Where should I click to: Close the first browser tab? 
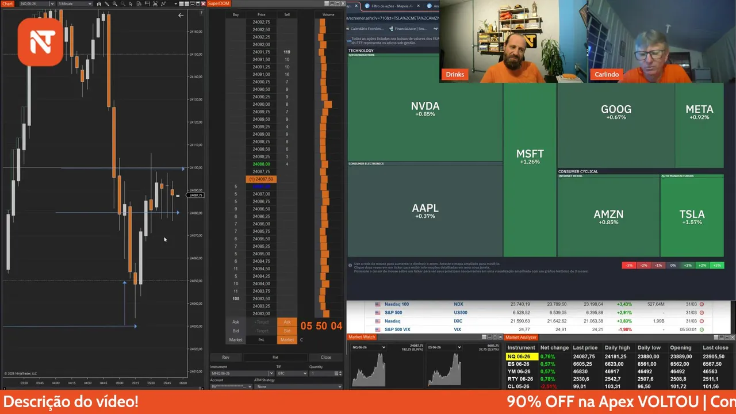point(356,6)
